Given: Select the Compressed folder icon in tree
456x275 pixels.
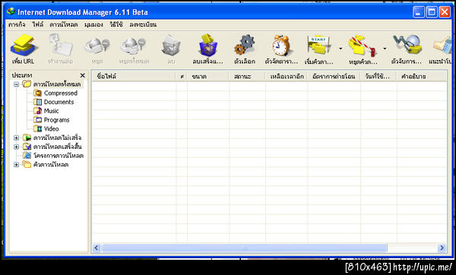Looking at the screenshot, I should pyautogui.click(x=37, y=93).
